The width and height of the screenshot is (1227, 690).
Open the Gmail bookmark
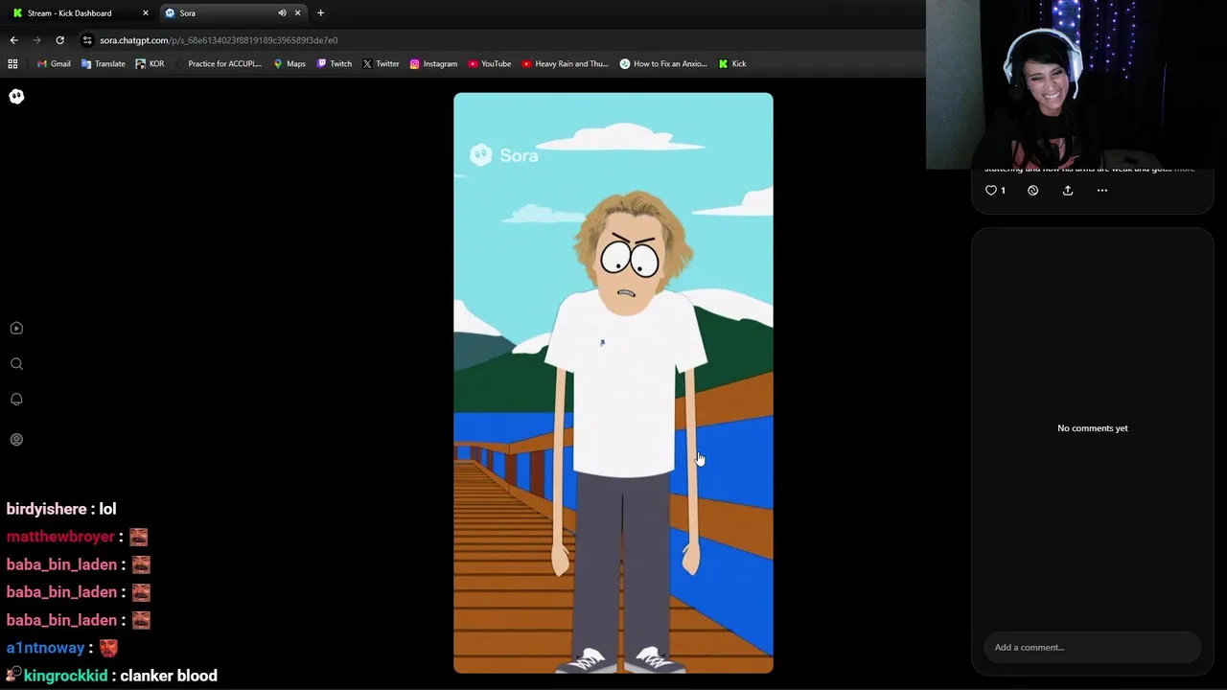pos(53,64)
